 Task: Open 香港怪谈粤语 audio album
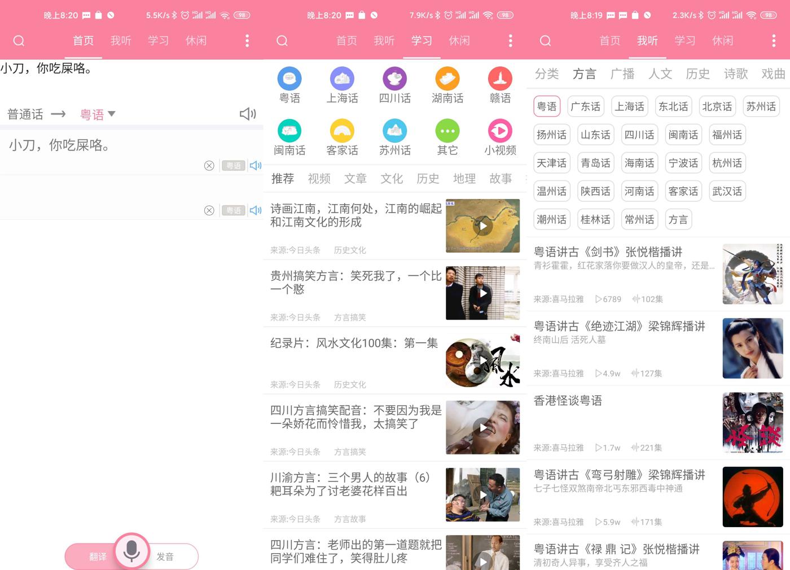(568, 401)
